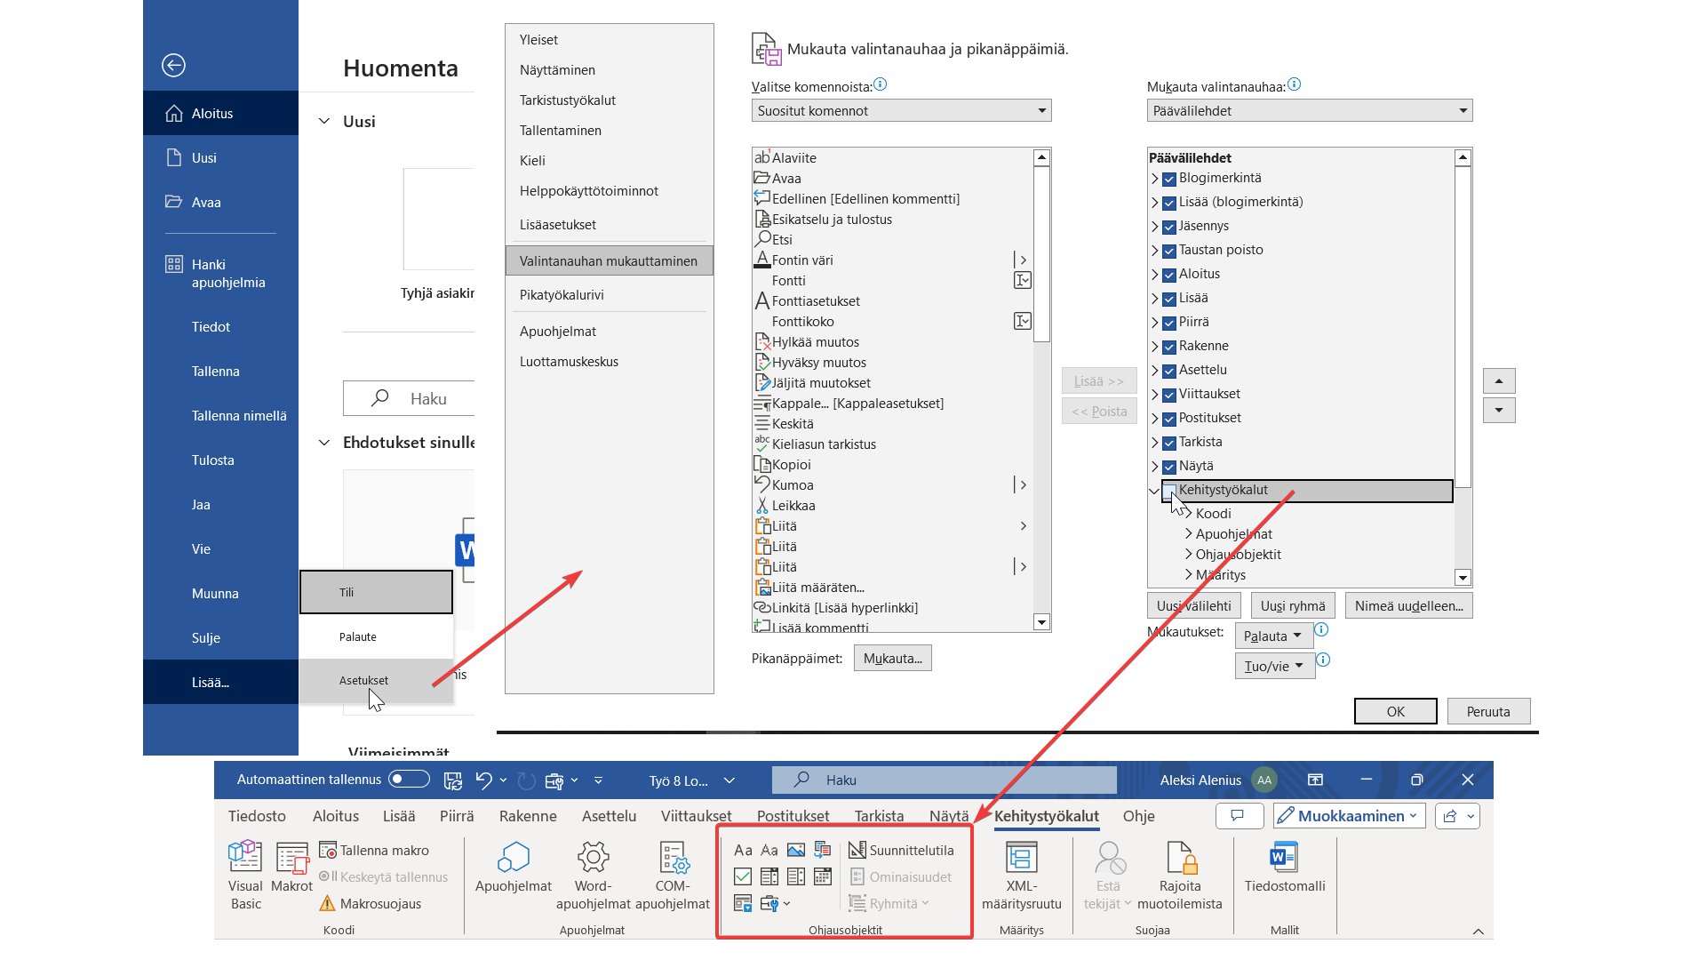Click the Haku search field in title bar
1706x960 pixels.
pyautogui.click(x=944, y=780)
